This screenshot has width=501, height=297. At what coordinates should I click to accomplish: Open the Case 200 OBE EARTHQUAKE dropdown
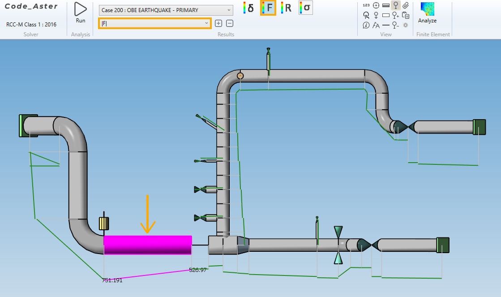166,10
